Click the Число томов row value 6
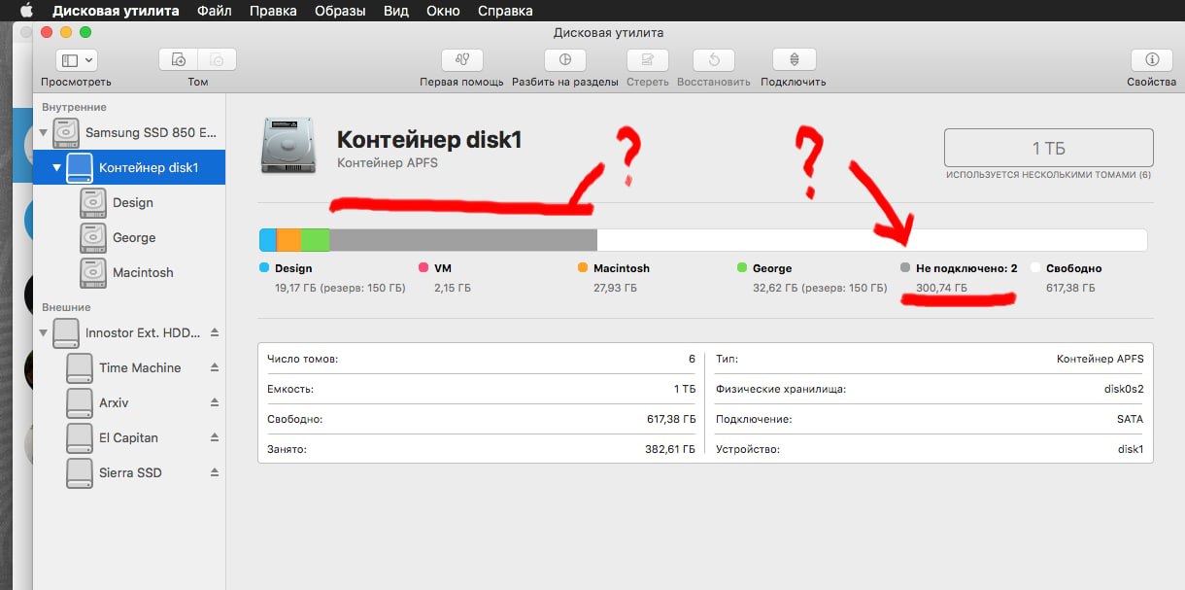Viewport: 1185px width, 590px height. click(692, 359)
